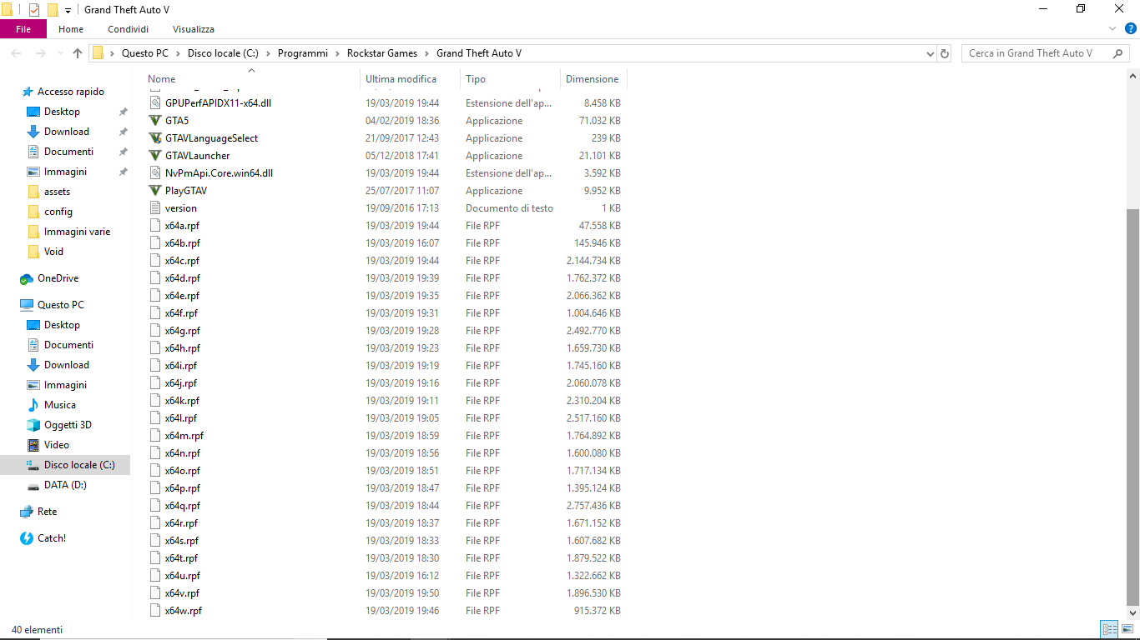Open the config quick access folder
The height and width of the screenshot is (640, 1140).
[x=58, y=212]
